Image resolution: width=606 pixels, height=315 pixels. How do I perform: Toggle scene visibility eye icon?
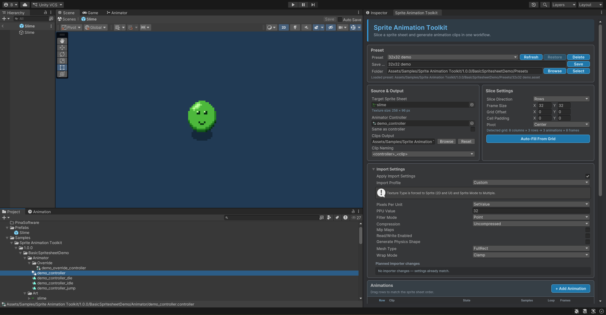click(330, 27)
